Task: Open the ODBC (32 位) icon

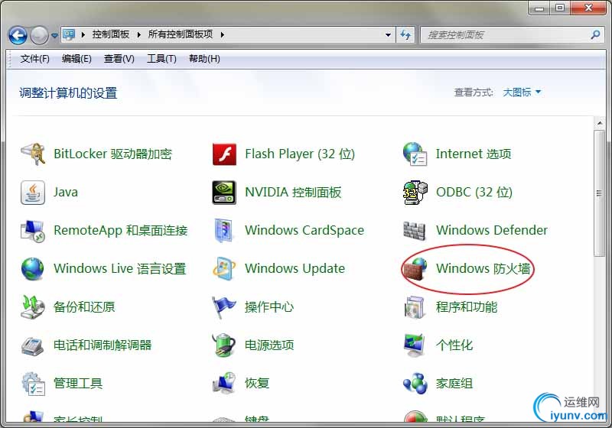Action: [x=415, y=192]
